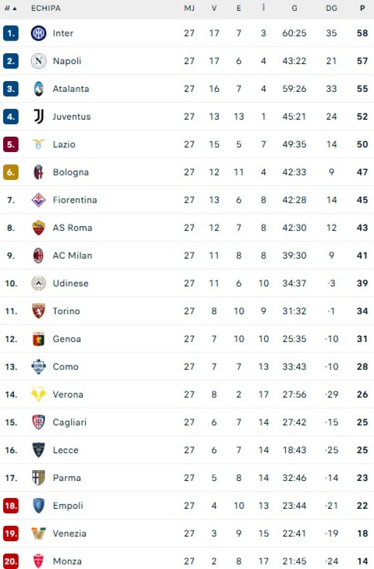Viewport: 374px width, 569px height.
Task: Sort standings by the MJ matches column
Action: coord(189,8)
